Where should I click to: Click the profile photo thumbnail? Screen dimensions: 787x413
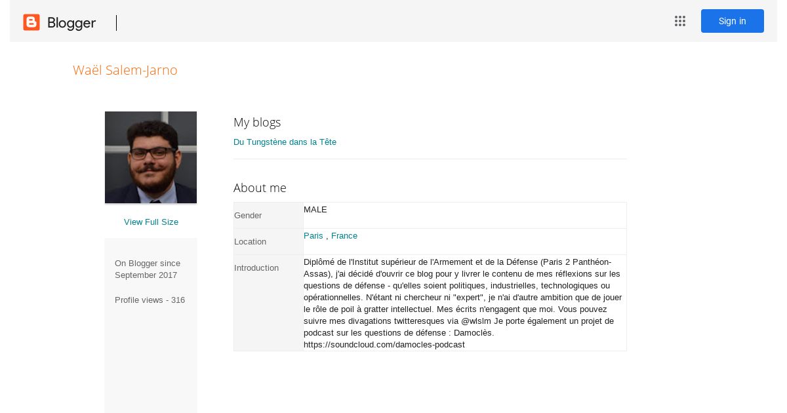click(151, 157)
